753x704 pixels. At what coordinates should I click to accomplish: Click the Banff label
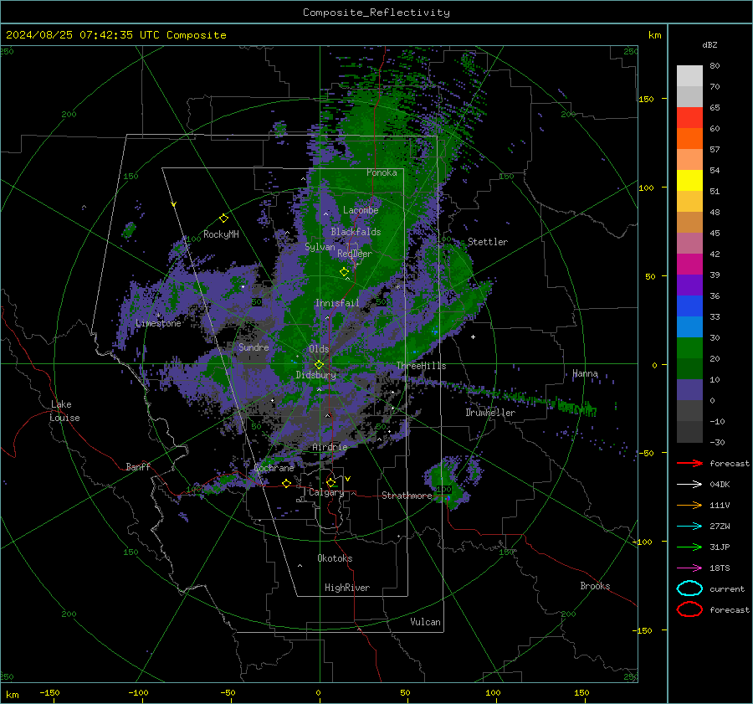coord(138,466)
